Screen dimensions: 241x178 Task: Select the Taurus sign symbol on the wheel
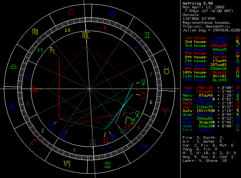tap(167, 71)
